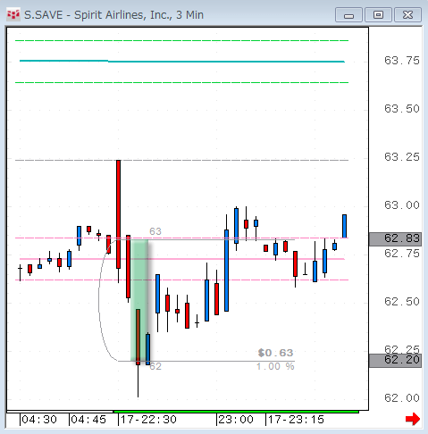This screenshot has height=434, width=428.
Task: Click the 1.00 % measurement label
Action: (275, 367)
